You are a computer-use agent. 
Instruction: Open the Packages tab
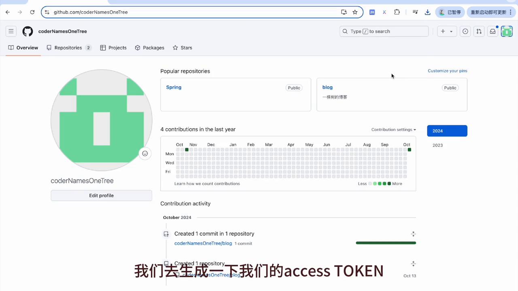[x=153, y=48]
